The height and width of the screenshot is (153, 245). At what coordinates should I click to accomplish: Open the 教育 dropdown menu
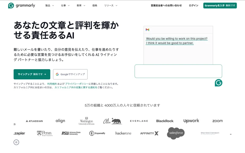click(81, 6)
